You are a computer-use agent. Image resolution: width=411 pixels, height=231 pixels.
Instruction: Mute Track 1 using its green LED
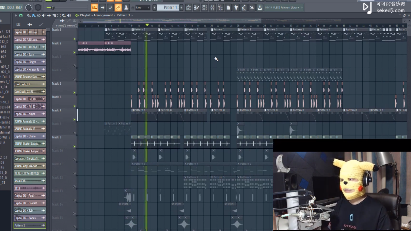(x=74, y=39)
